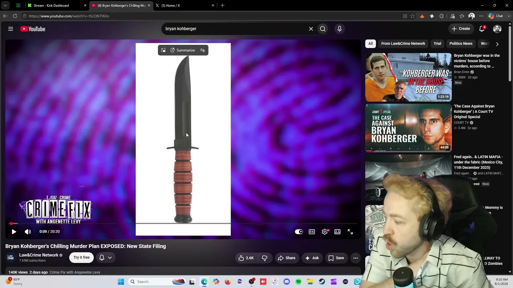Open the browser extensions puzzle icon

(442, 16)
